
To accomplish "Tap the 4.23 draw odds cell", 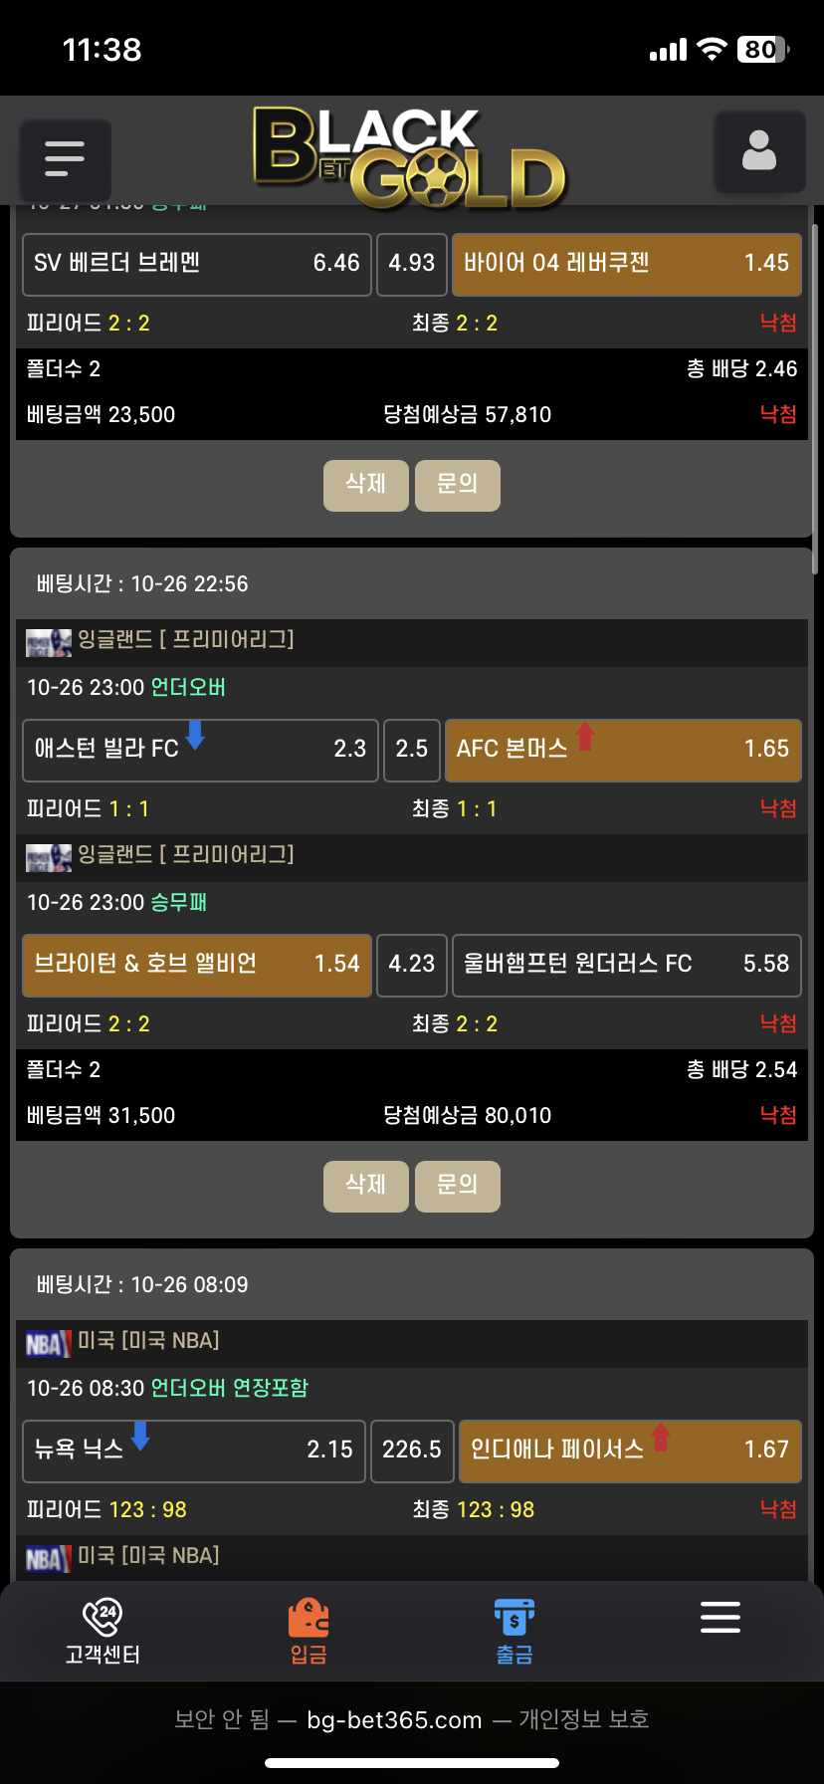I will [412, 966].
